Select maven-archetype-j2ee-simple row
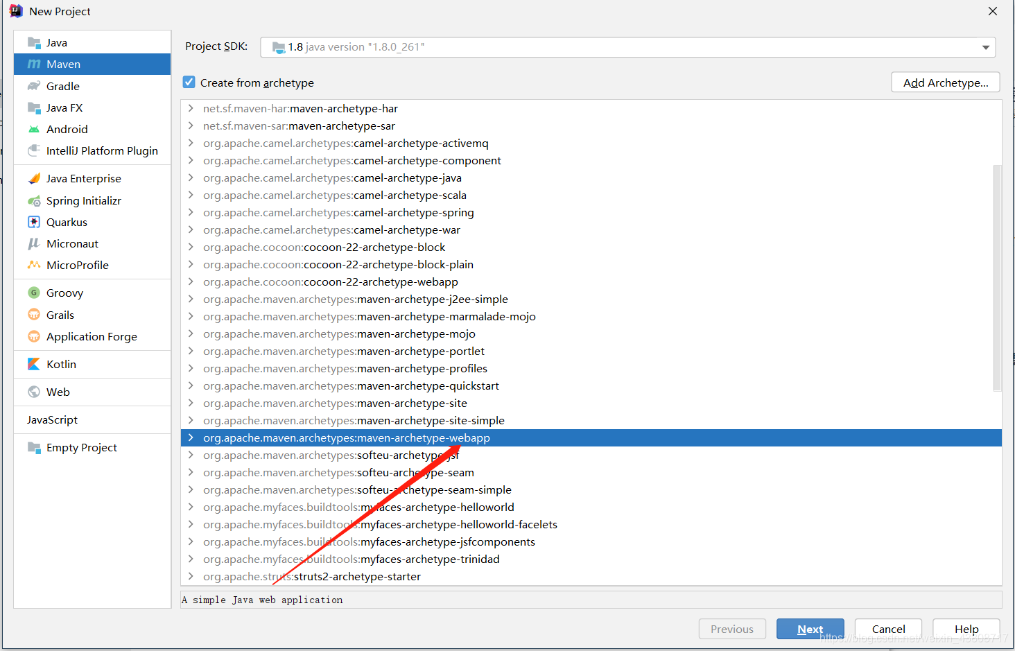The height and width of the screenshot is (651, 1015). (591, 299)
